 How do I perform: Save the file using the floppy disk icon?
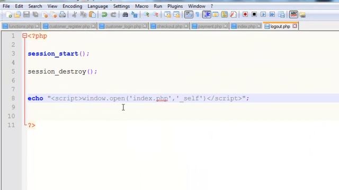(26, 15)
